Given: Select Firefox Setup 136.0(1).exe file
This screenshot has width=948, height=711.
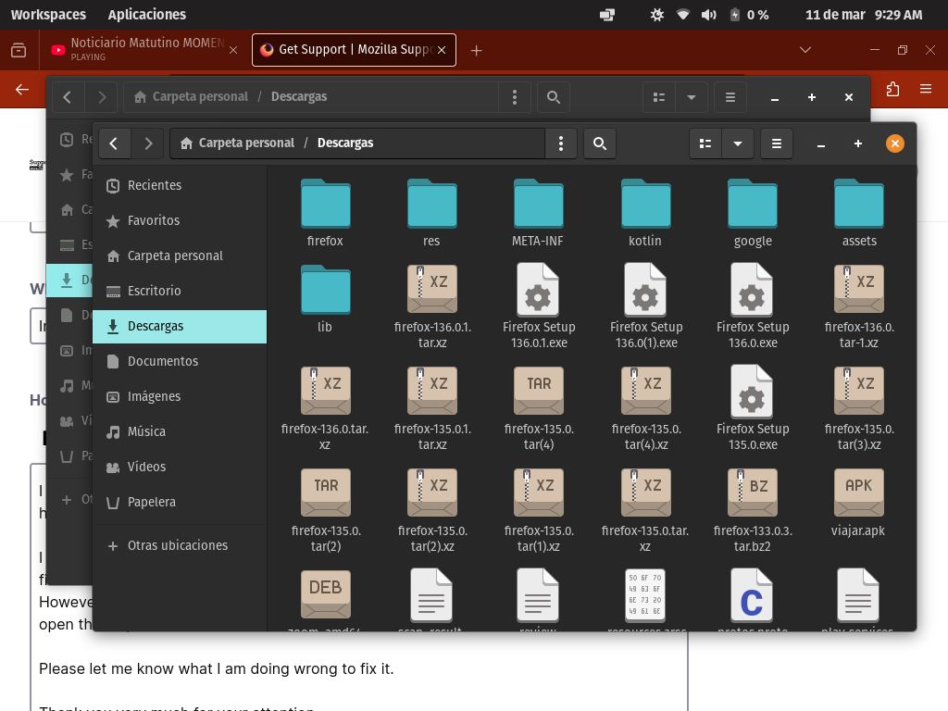Looking at the screenshot, I should point(645,307).
